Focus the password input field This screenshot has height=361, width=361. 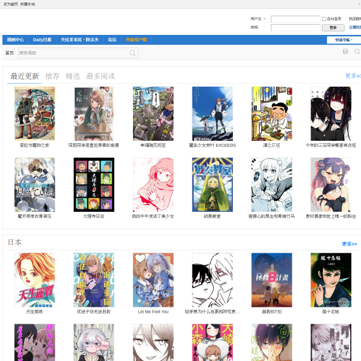pos(295,28)
